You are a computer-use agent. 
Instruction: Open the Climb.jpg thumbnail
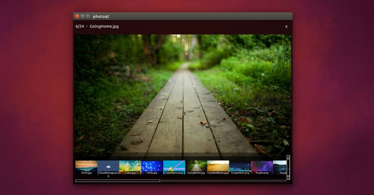coord(86,167)
